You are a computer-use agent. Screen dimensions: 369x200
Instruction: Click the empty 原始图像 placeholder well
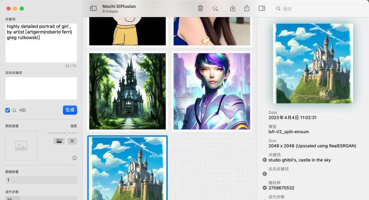point(22,145)
